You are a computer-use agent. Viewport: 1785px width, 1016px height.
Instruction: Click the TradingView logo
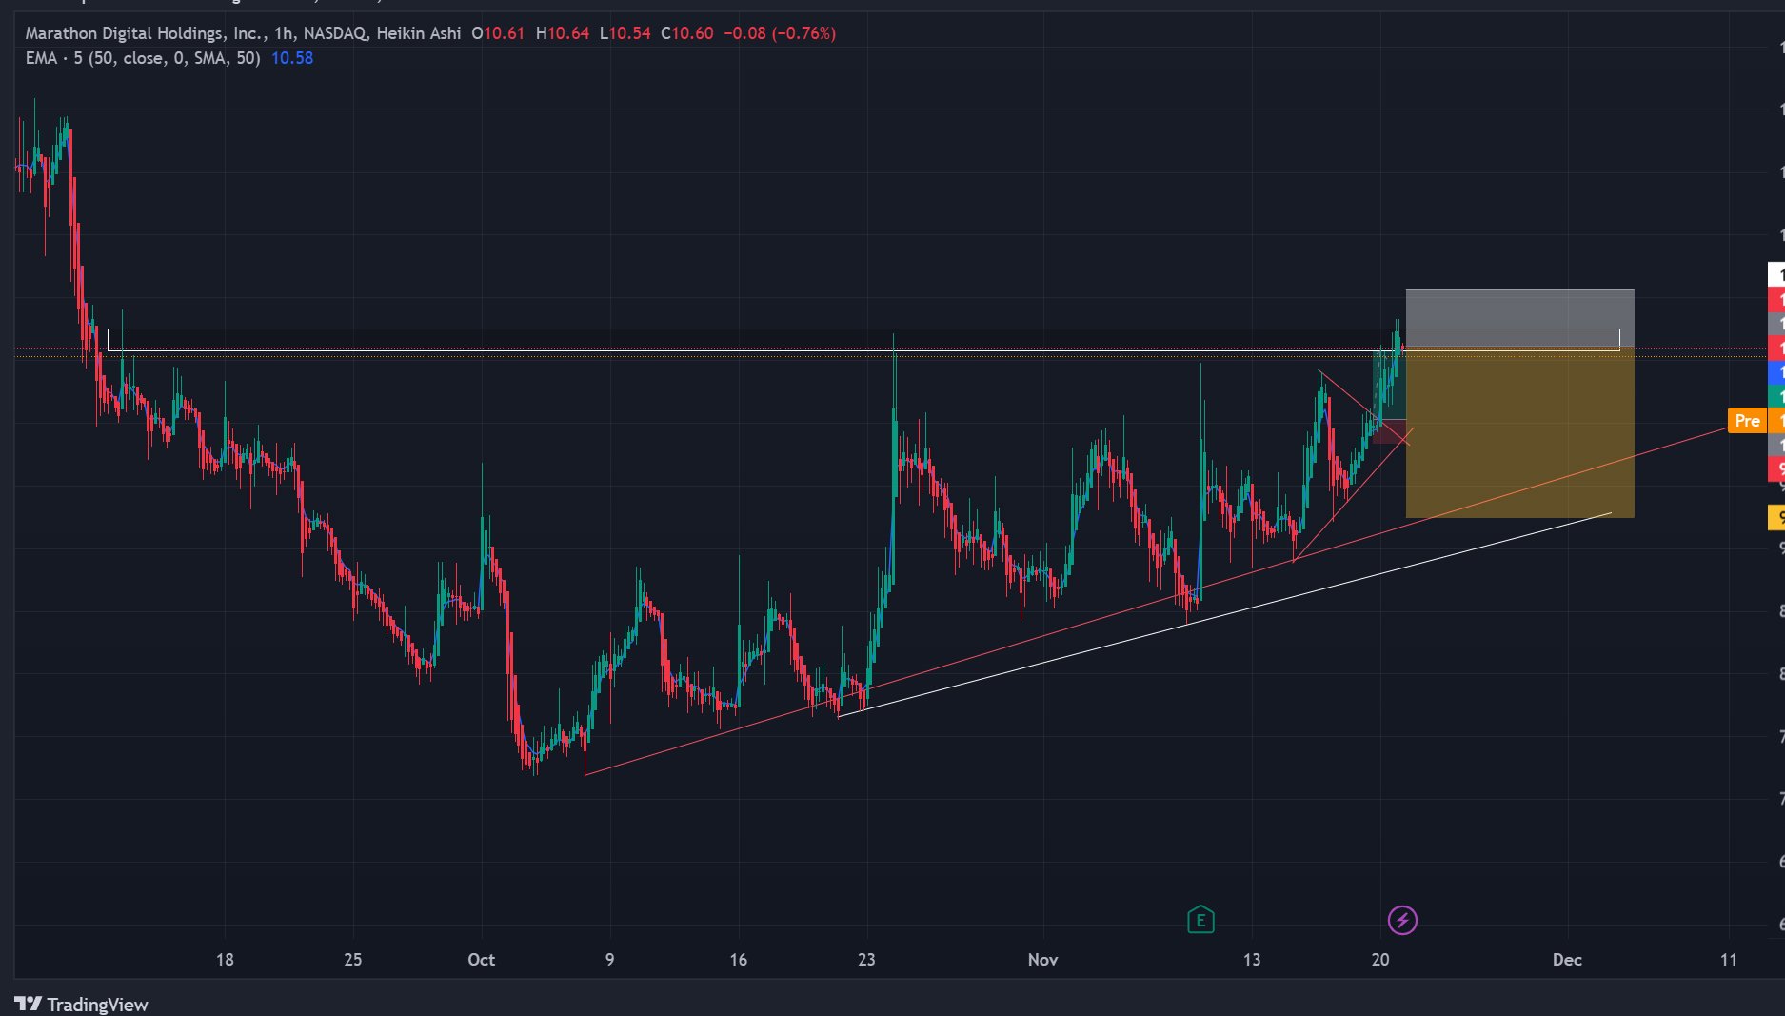pos(82,1004)
